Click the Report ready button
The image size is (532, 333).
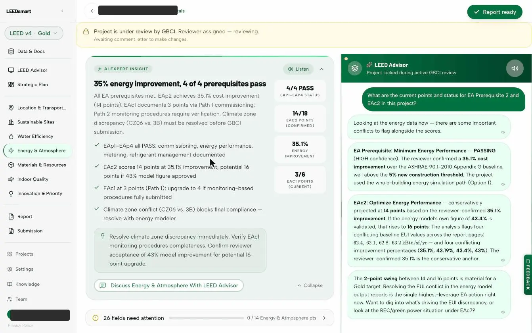495,12
